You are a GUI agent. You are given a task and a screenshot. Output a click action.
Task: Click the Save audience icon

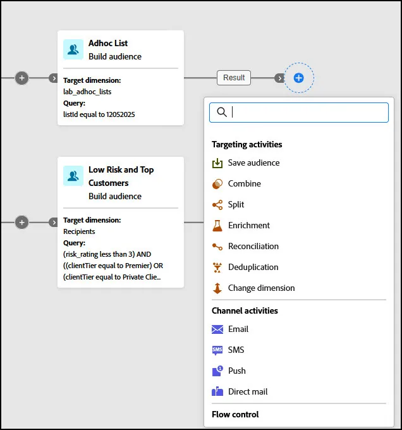pyautogui.click(x=217, y=163)
